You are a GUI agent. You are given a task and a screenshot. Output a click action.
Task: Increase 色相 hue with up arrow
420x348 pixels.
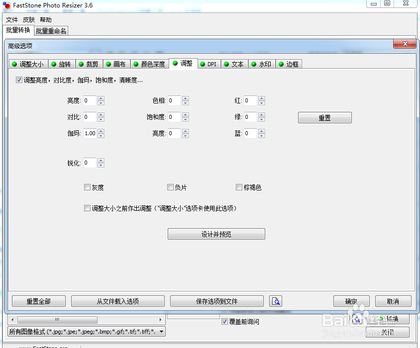(x=186, y=98)
